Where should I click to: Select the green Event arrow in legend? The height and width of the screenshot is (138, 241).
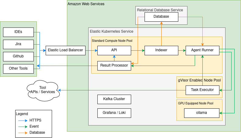pyautogui.click(x=23, y=126)
